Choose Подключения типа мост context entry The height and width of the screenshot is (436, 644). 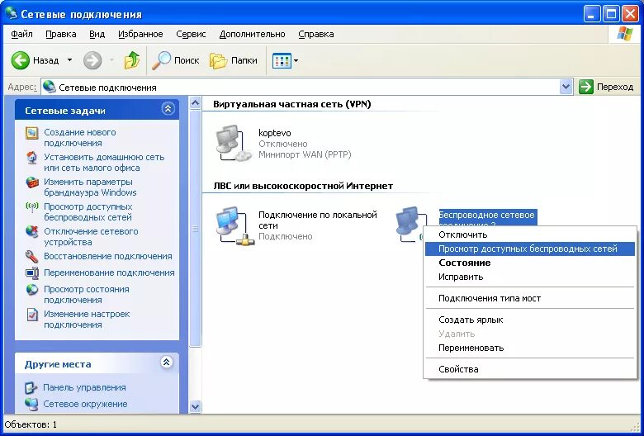pyautogui.click(x=530, y=298)
